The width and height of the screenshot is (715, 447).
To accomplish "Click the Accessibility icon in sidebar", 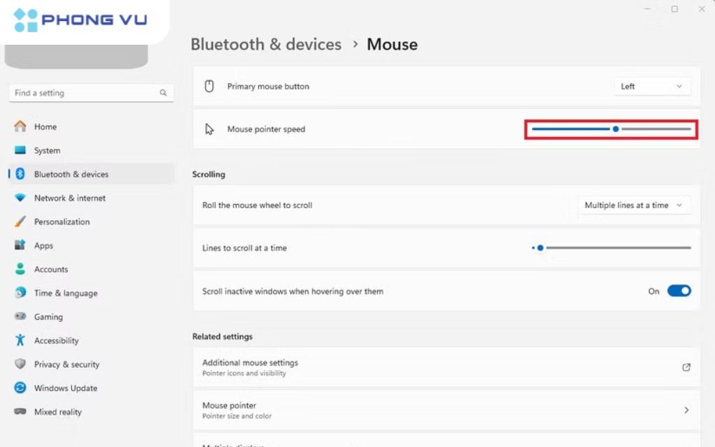I will pos(20,340).
